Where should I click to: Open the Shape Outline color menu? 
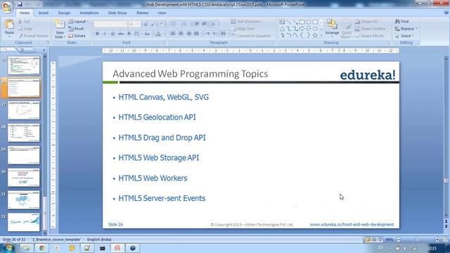(371, 29)
